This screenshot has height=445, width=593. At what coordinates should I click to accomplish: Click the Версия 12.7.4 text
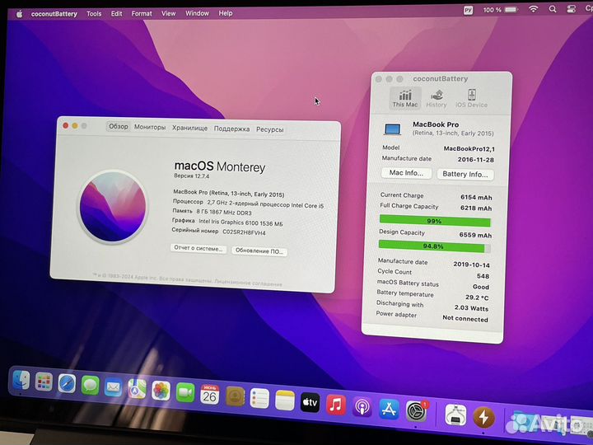point(191,176)
